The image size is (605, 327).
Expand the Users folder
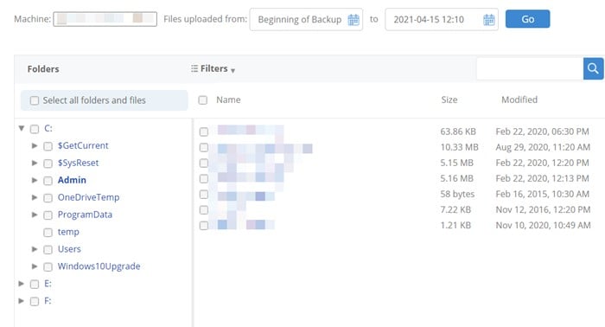click(35, 249)
